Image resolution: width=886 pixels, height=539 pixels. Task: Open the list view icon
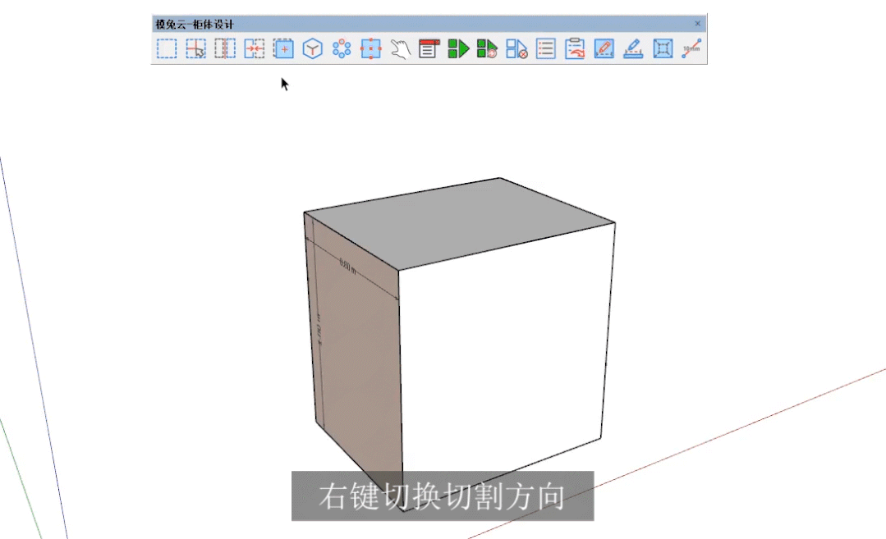(545, 49)
